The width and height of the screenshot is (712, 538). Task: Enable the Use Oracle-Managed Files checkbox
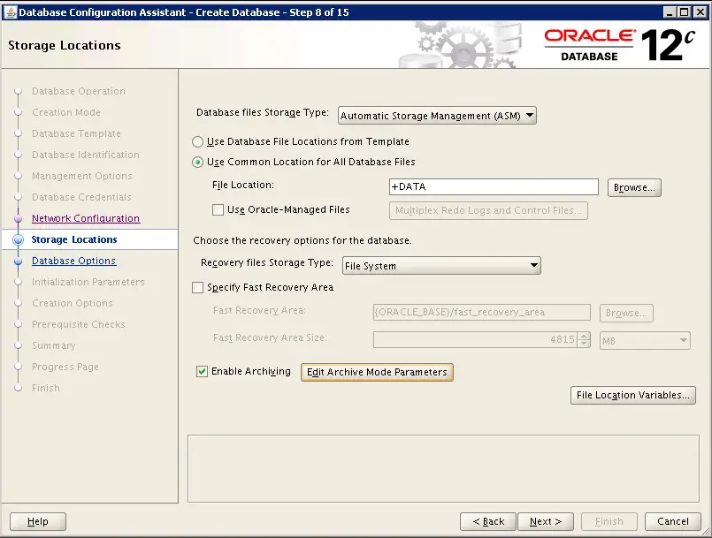click(x=218, y=209)
